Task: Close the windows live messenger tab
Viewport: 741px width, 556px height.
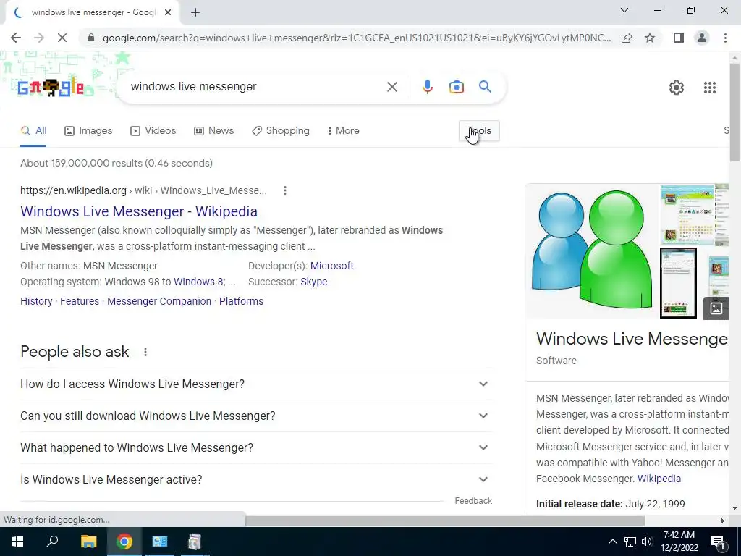Action: tap(168, 13)
